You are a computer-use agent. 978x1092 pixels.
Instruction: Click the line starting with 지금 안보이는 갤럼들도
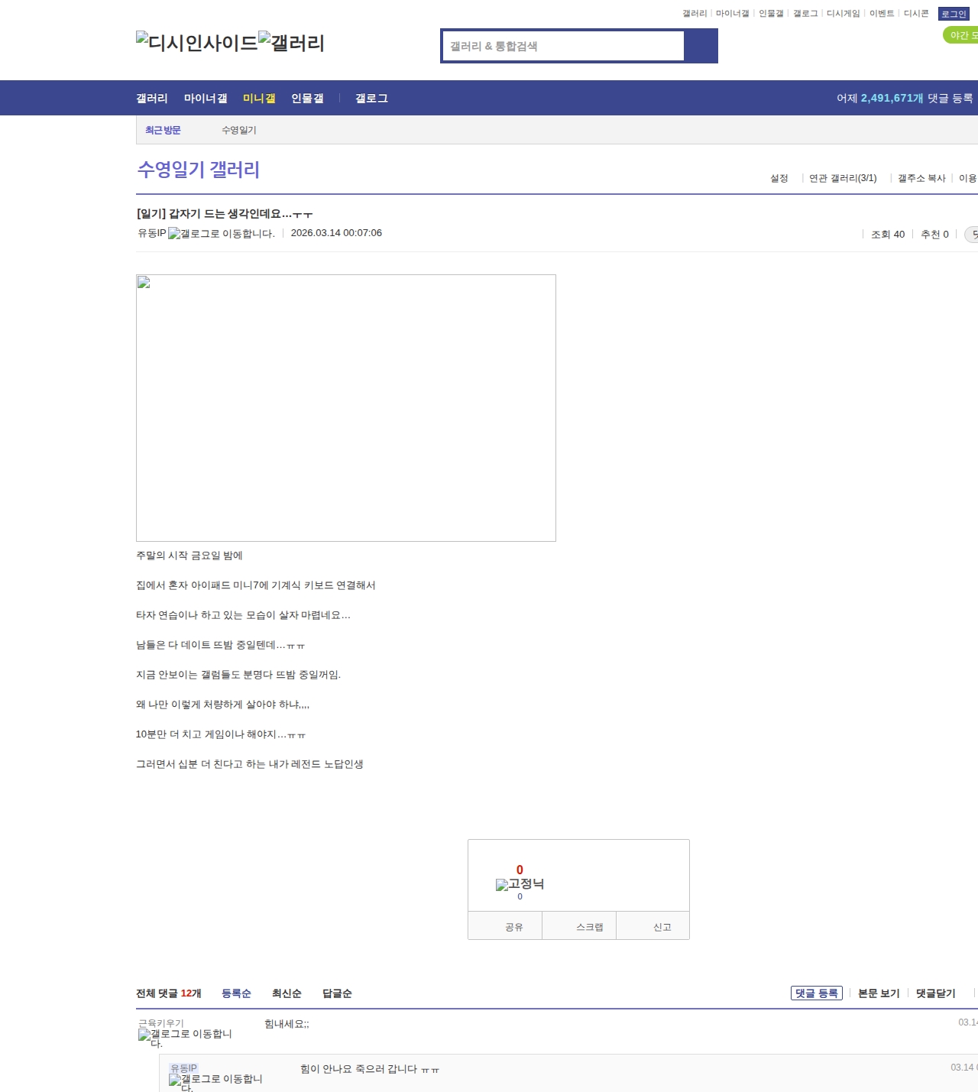click(238, 675)
